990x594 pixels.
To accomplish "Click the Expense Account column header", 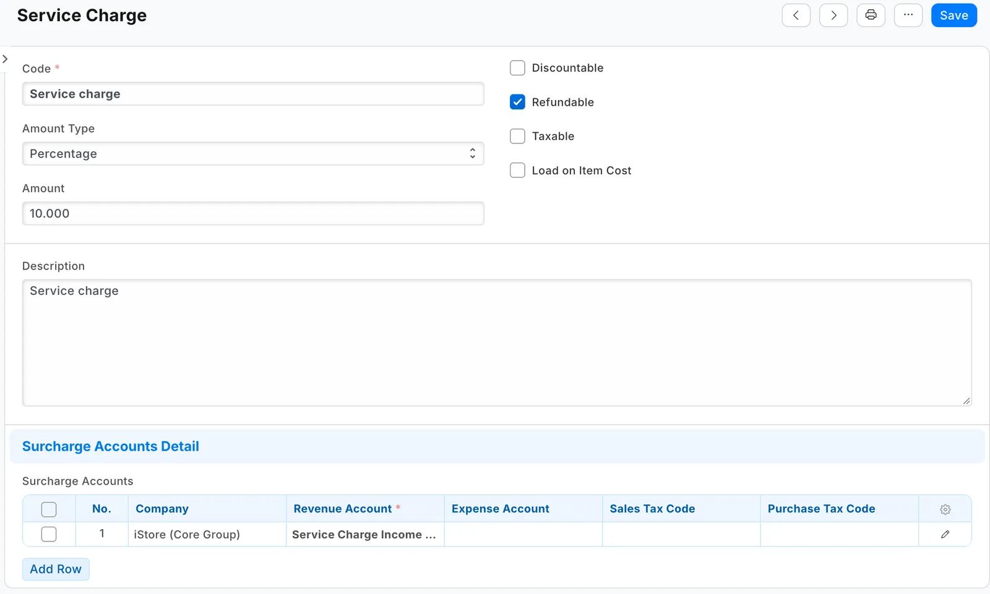I will [x=523, y=509].
